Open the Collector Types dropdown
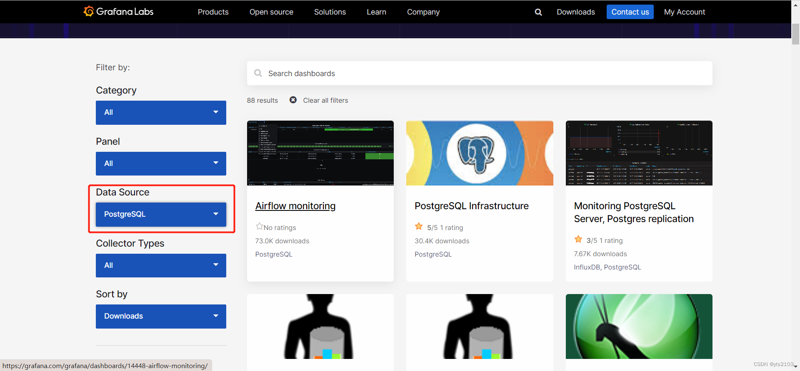The image size is (800, 371). tap(161, 265)
